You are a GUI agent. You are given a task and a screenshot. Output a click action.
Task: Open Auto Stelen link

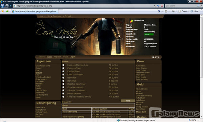click(x=140, y=98)
